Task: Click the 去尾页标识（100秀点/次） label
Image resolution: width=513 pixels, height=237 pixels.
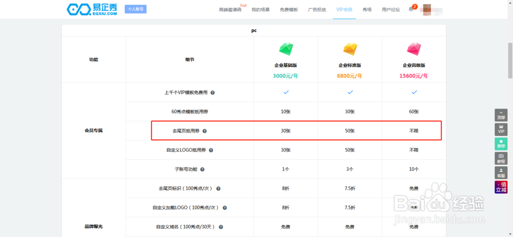Action: 186,189
